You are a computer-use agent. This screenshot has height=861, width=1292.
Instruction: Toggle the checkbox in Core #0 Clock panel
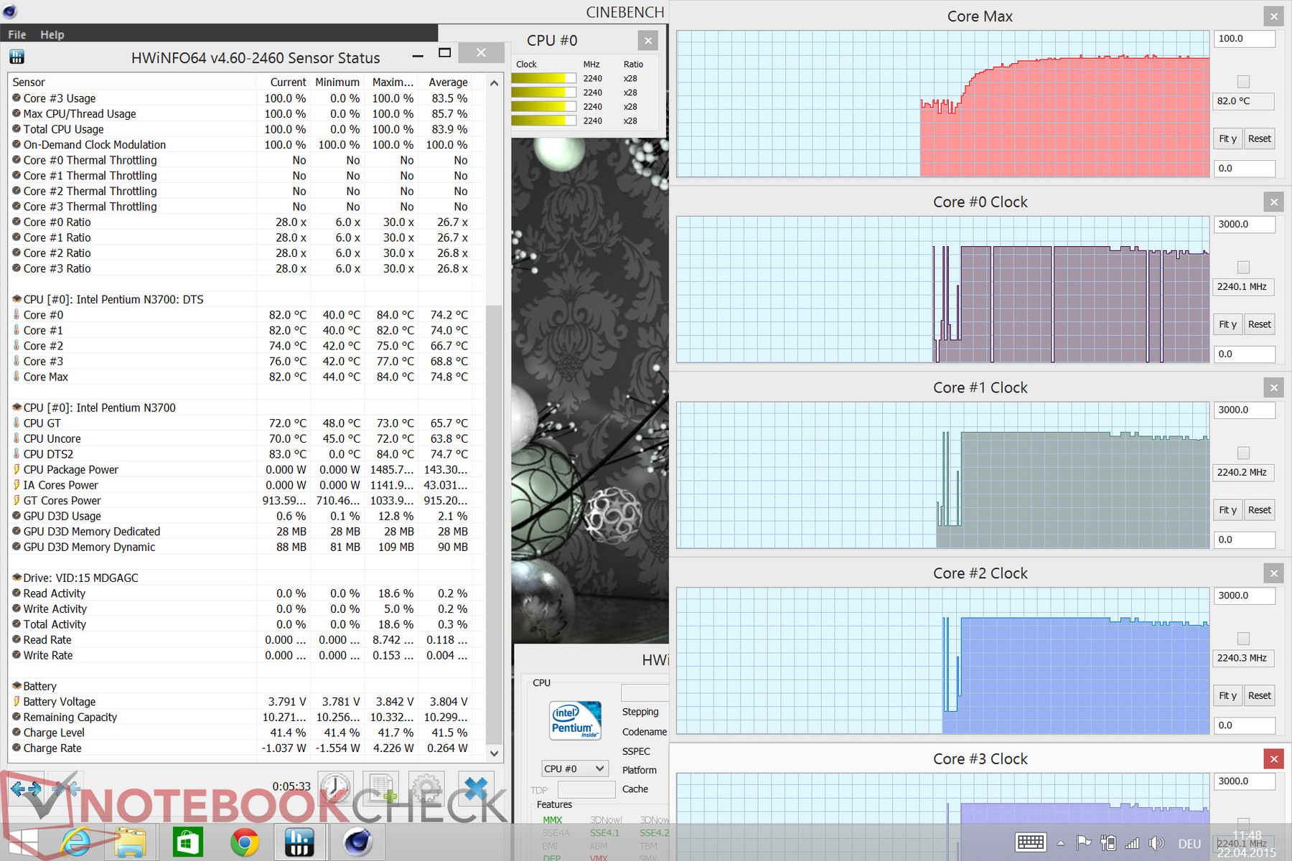click(1243, 268)
